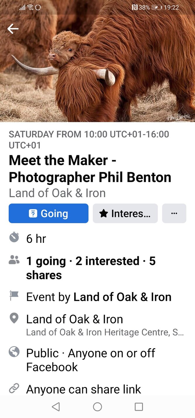
Task: Tap the people attendees icon
Action: [x=14, y=260]
